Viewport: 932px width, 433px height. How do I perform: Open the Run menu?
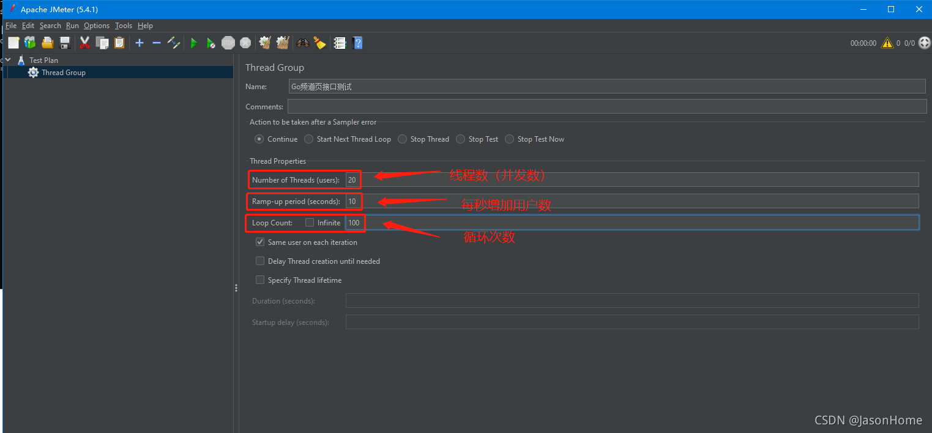(72, 26)
